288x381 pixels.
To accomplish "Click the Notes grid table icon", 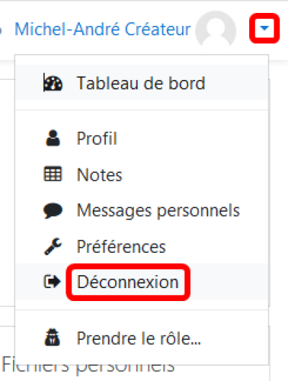I will click(x=53, y=174).
